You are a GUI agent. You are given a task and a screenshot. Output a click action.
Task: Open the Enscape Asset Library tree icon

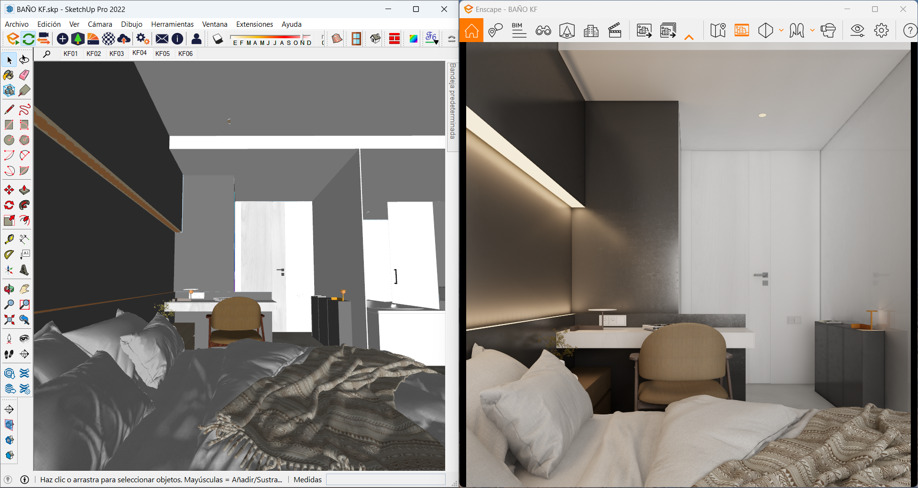(x=78, y=39)
